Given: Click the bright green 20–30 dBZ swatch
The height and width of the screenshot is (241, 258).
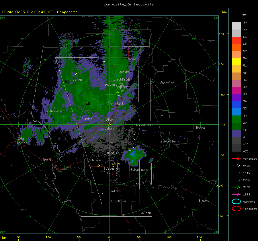Looking at the screenshot, I should [x=236, y=119].
